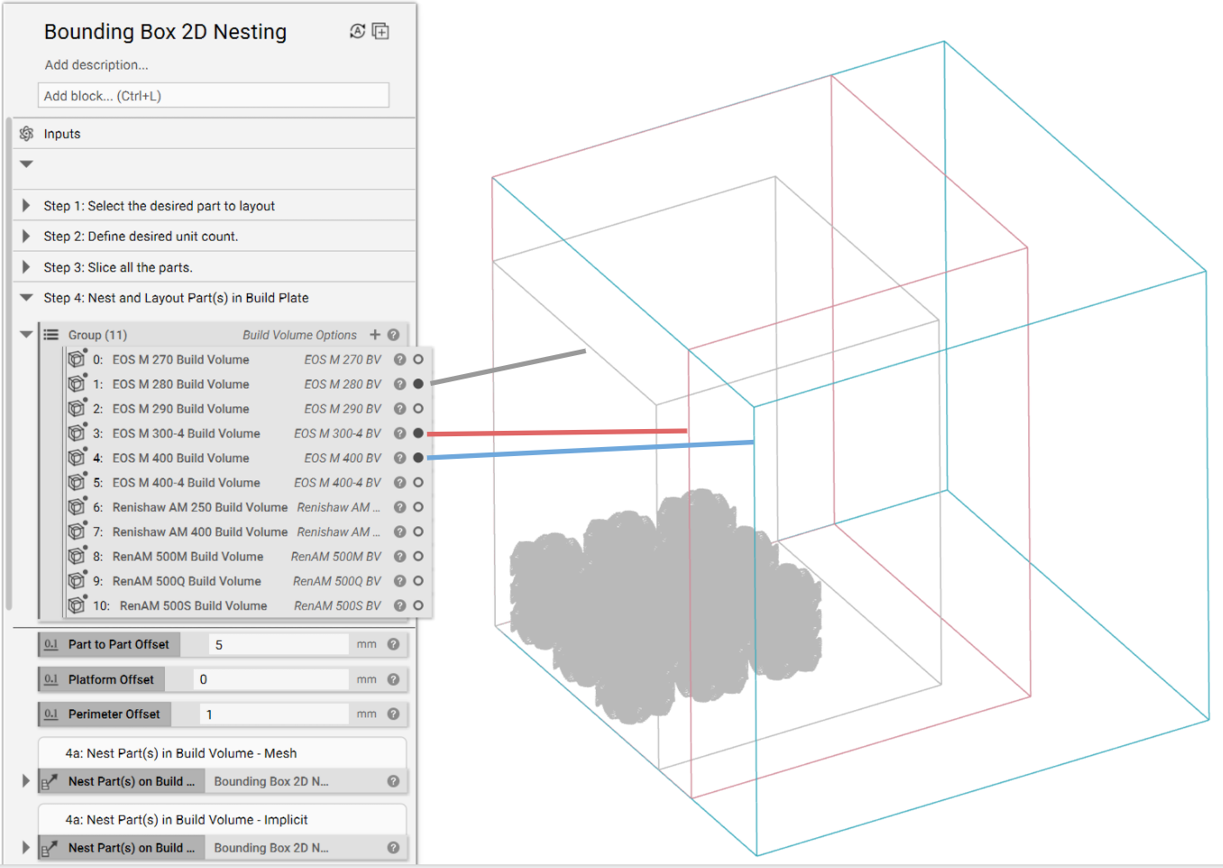1223x868 pixels.
Task: Toggle visibility of EOS M 290 BV
Action: click(418, 408)
